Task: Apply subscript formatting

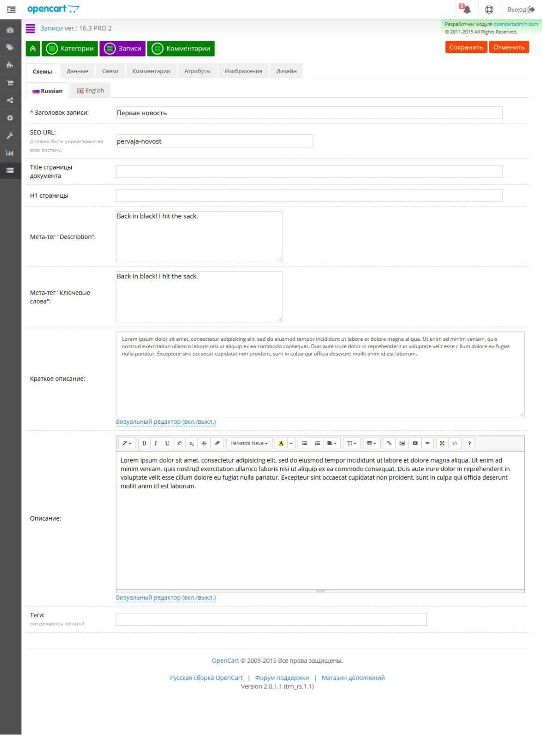Action: tap(191, 443)
